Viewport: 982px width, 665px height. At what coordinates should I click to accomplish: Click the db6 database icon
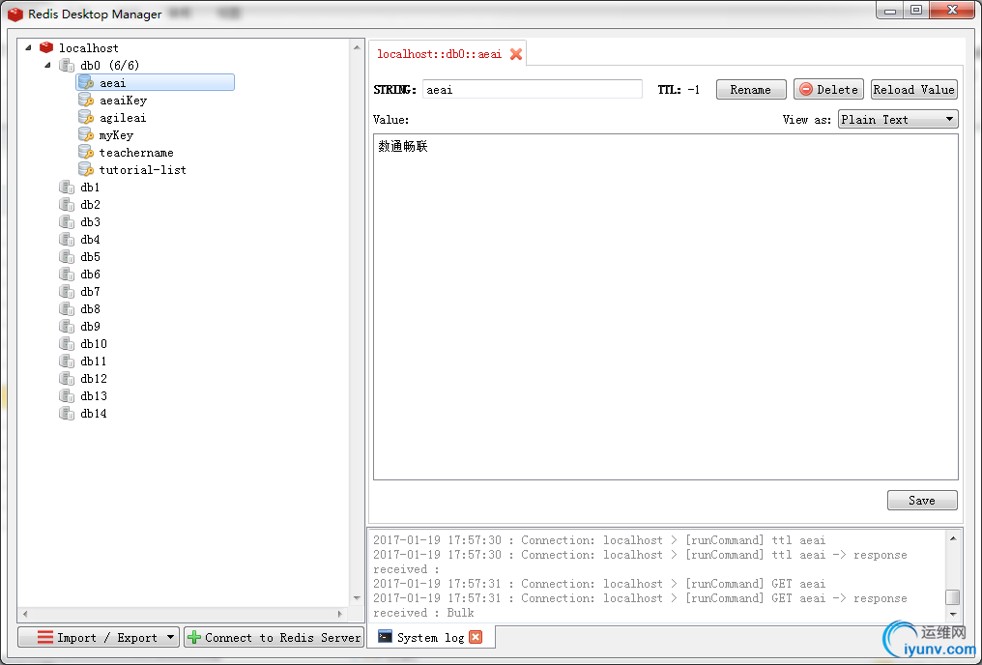point(67,275)
